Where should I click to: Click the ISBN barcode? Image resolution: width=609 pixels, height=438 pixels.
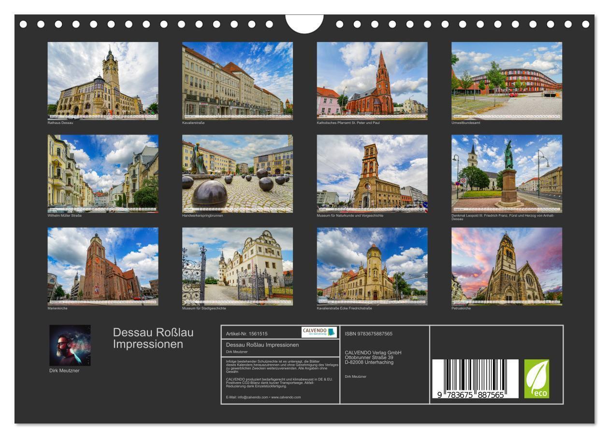point(475,379)
